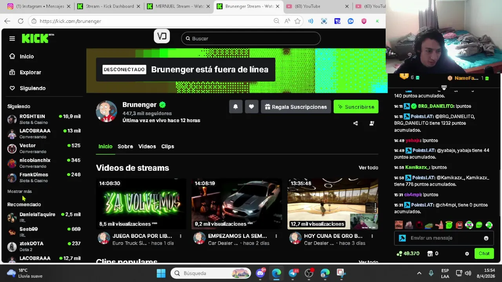Image resolution: width=502 pixels, height=282 pixels.
Task: Open the emoji picker in chat input
Action: click(486, 238)
